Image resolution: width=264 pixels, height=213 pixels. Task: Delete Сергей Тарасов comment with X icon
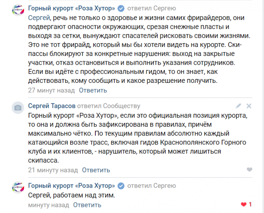tap(249, 106)
